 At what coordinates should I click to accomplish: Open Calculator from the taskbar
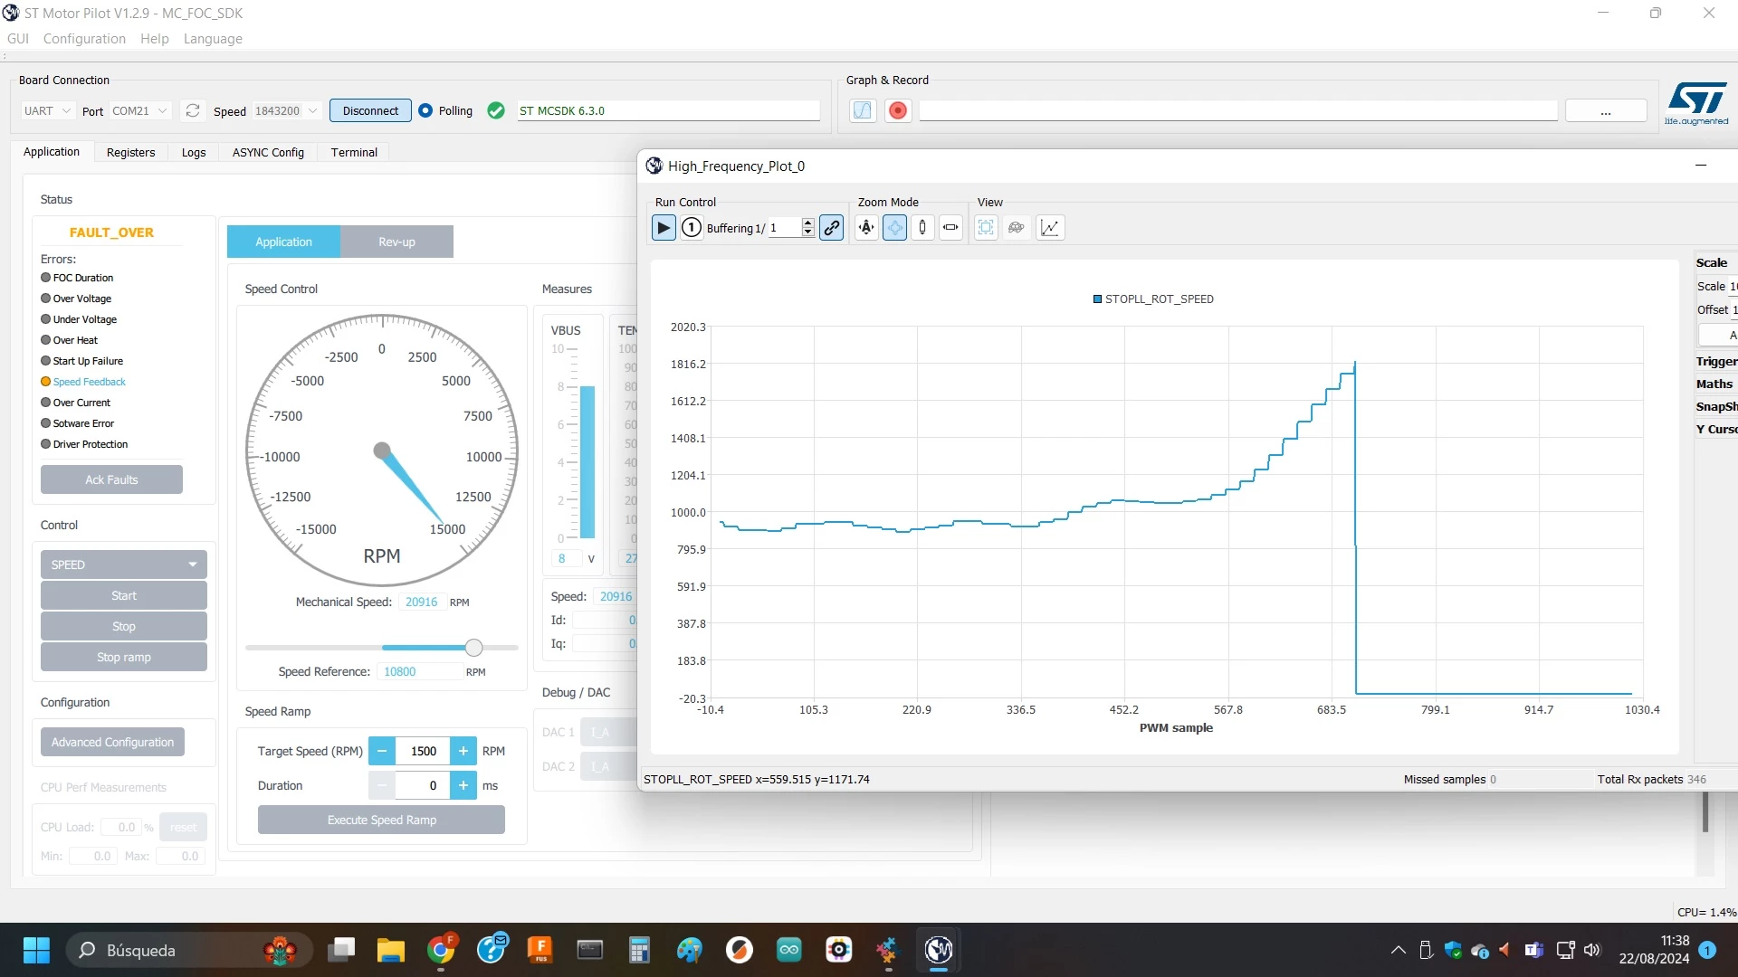639,950
